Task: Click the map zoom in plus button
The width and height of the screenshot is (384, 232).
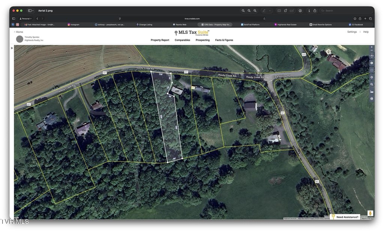Action: (372, 48)
